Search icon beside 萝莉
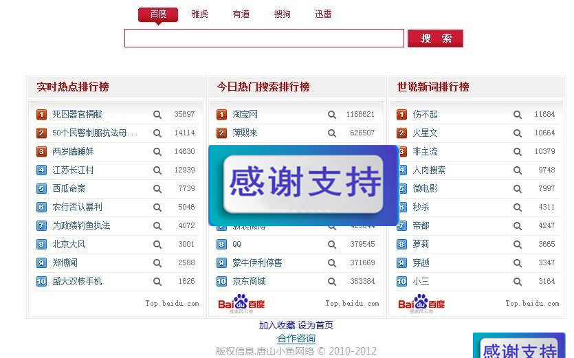Screen dimensions: 574x358 point(518,245)
